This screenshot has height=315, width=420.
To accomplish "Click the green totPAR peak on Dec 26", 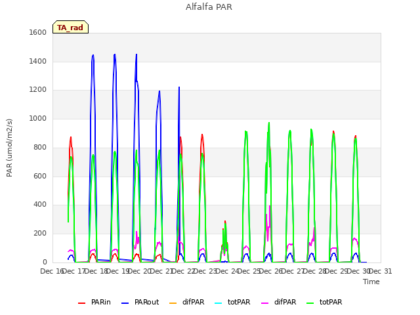I will click(x=268, y=123).
